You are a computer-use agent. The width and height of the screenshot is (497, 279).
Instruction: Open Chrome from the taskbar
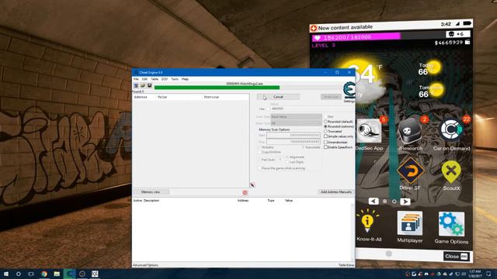click(44, 274)
